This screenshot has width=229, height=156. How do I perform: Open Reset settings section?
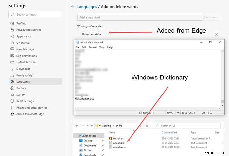pos(25,101)
